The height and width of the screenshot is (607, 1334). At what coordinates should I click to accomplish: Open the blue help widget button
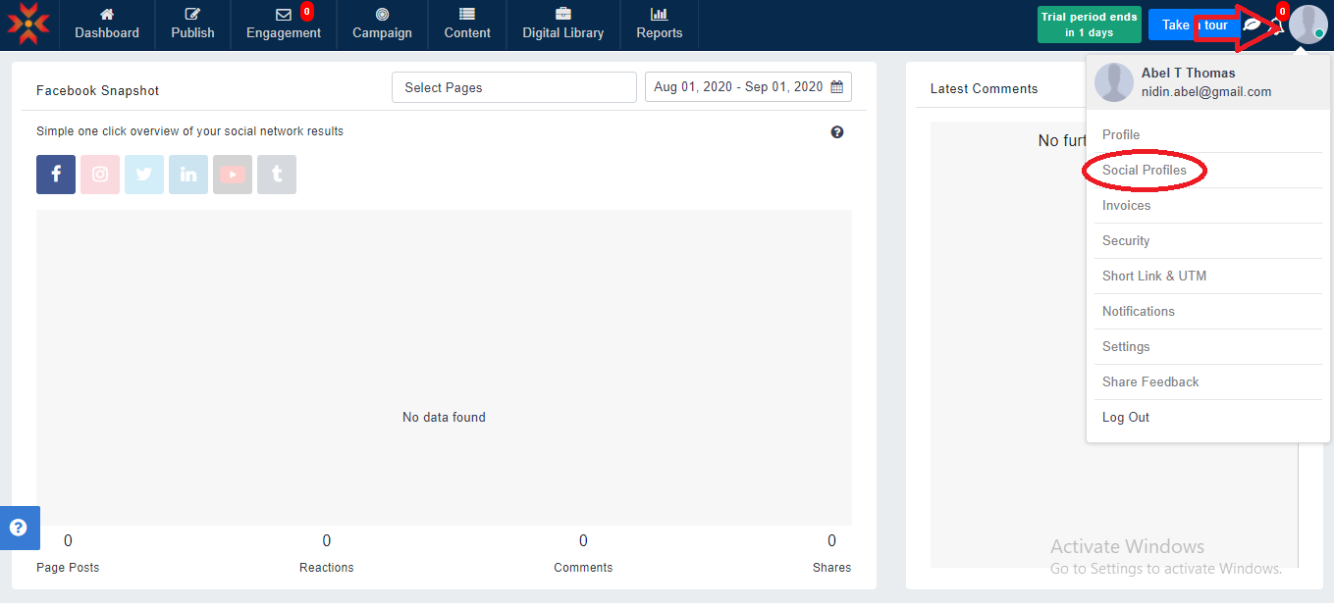[19, 528]
